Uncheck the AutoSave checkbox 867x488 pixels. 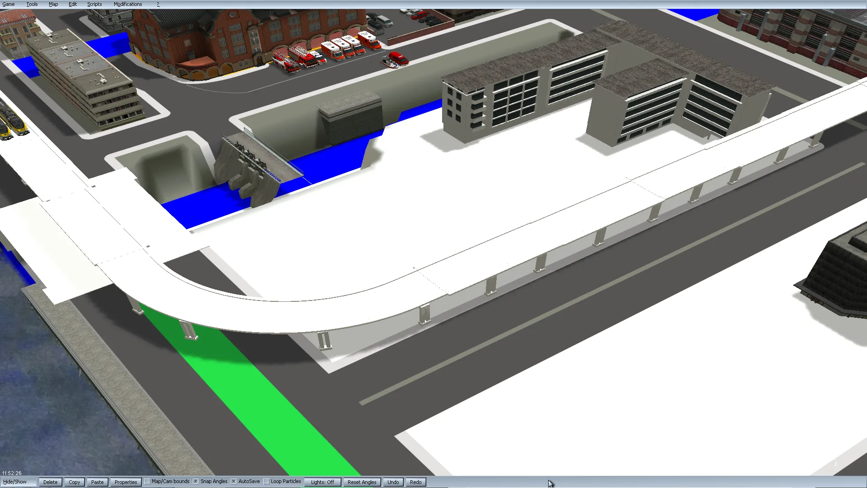234,482
